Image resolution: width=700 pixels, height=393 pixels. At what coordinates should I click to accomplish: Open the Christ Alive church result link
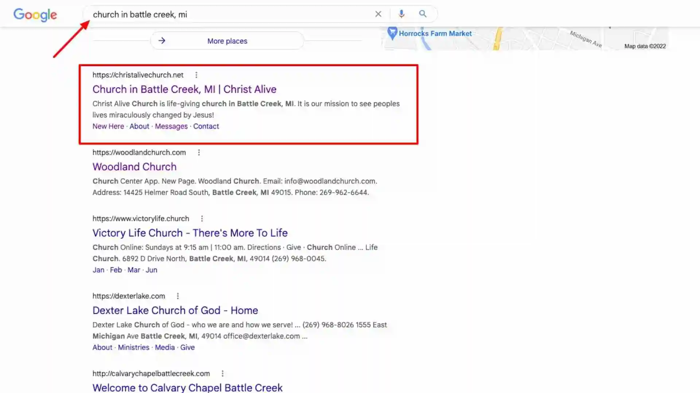coord(184,89)
